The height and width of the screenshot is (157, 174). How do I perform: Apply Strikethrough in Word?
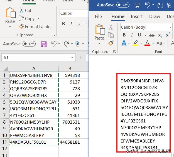click(151, 35)
